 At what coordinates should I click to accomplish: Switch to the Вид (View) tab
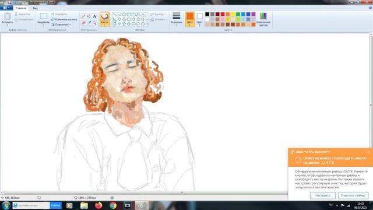(35, 8)
